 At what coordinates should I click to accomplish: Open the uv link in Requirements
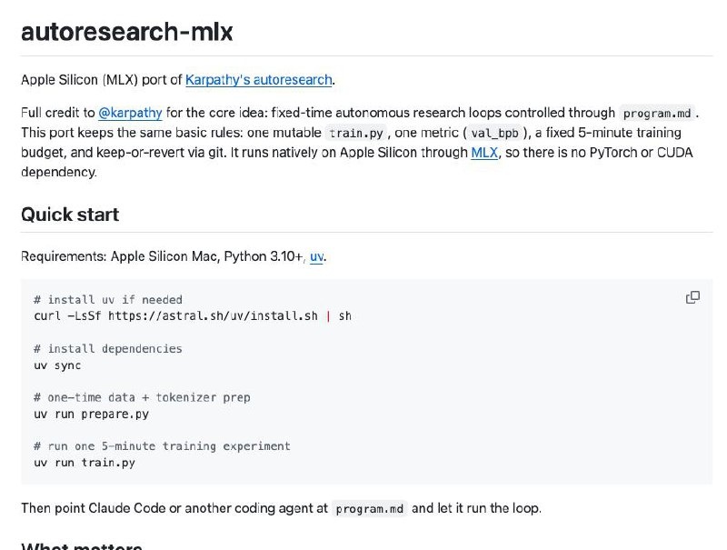(x=316, y=256)
